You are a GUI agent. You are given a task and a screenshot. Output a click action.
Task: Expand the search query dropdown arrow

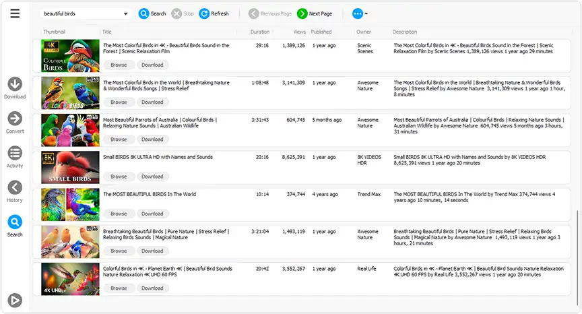coord(125,13)
